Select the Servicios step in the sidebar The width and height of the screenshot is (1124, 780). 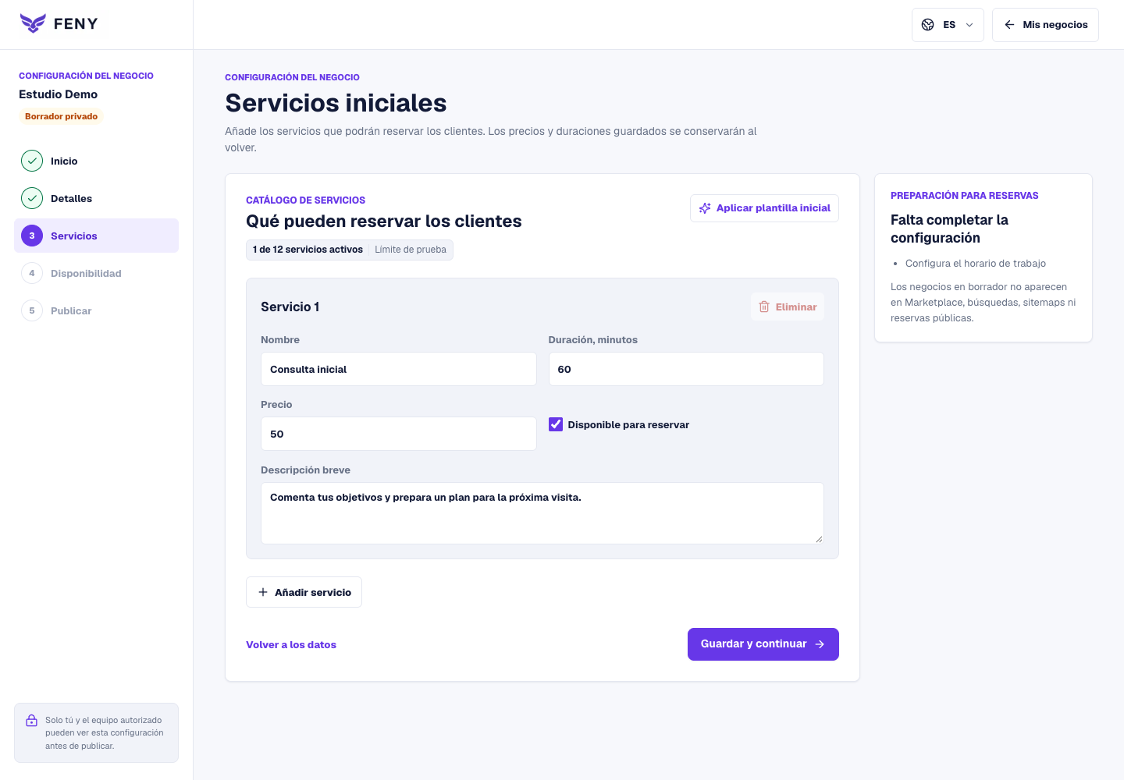point(96,236)
